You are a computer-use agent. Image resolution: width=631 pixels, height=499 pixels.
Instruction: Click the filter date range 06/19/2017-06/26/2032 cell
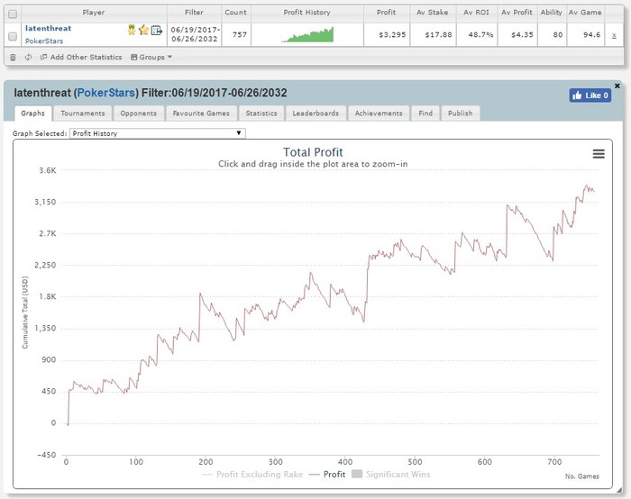click(195, 34)
